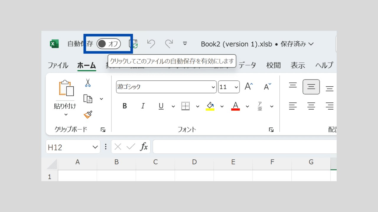Apply yellow fill color with paint bucket
The image size is (378, 212).
210,106
